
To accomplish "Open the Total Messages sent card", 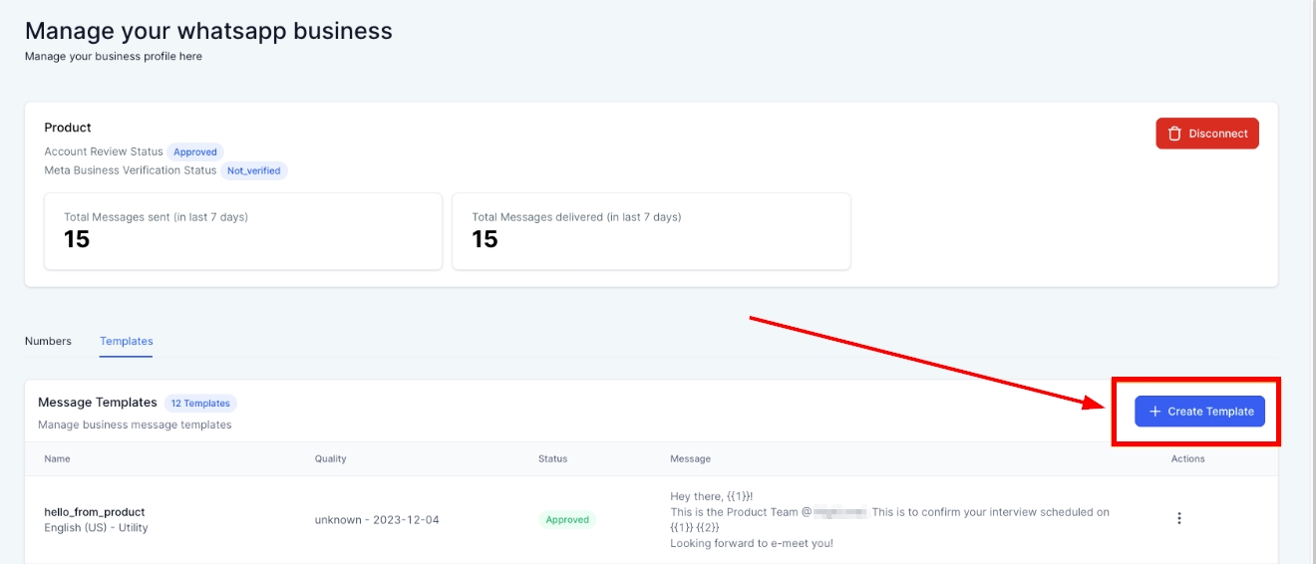I will [x=242, y=231].
